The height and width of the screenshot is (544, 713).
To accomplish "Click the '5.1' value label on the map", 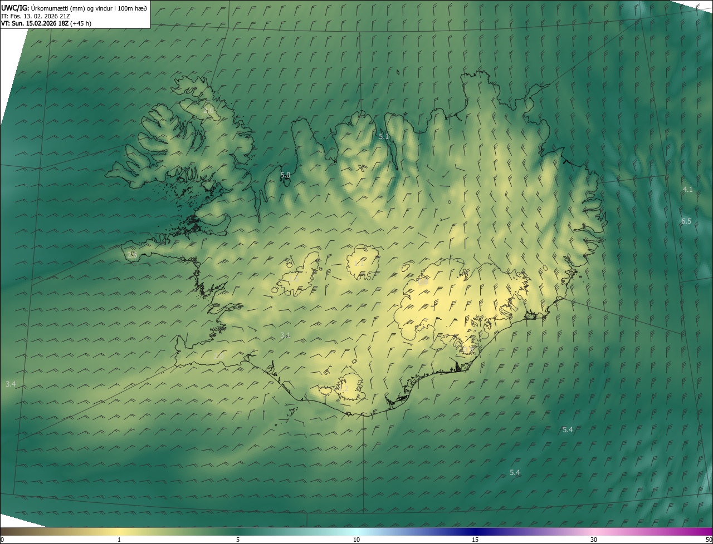I will click(384, 136).
